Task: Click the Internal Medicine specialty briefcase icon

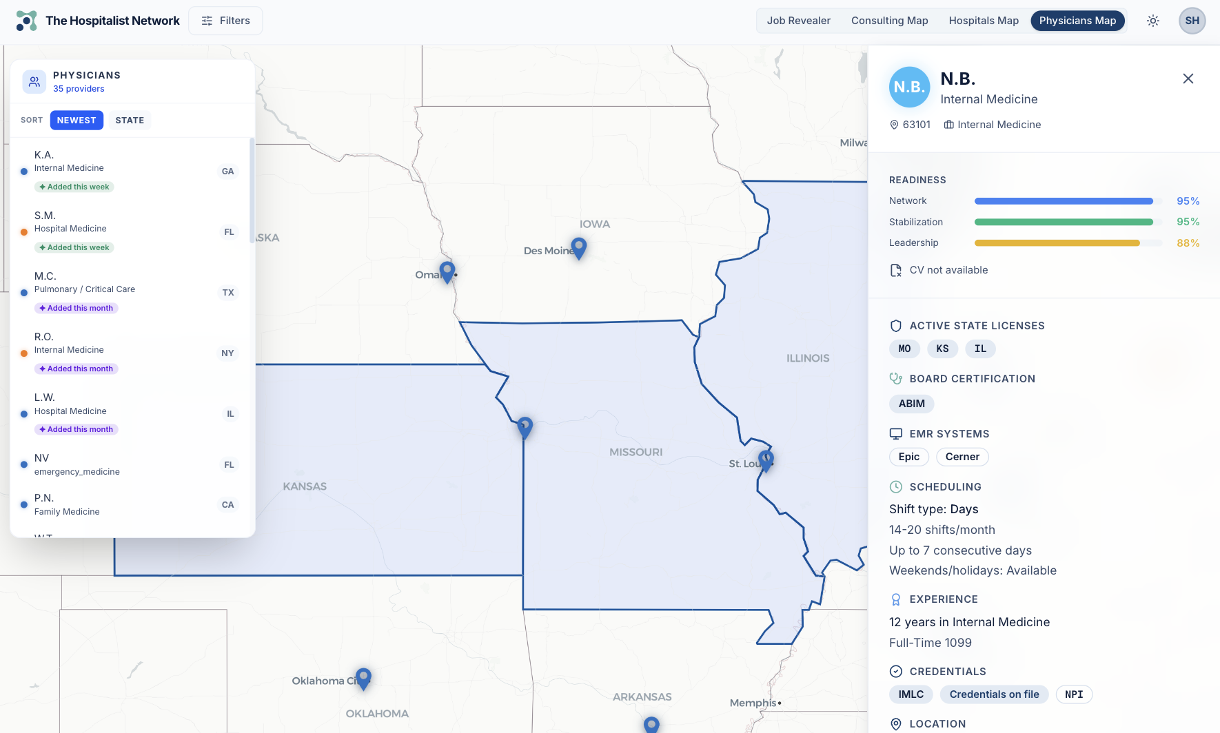Action: coord(949,125)
